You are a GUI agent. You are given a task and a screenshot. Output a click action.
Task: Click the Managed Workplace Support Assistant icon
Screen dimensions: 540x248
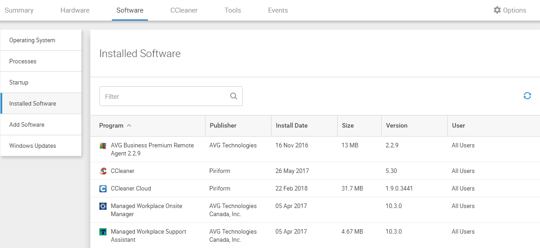pyautogui.click(x=103, y=232)
